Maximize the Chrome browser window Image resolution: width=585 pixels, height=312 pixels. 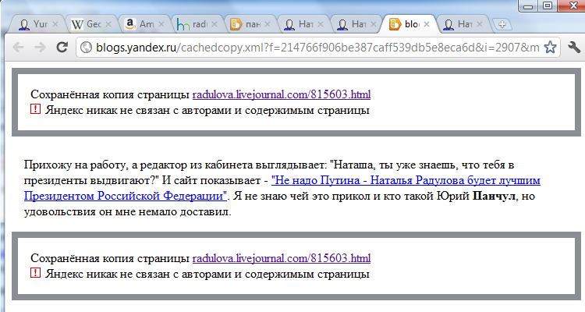point(548,6)
